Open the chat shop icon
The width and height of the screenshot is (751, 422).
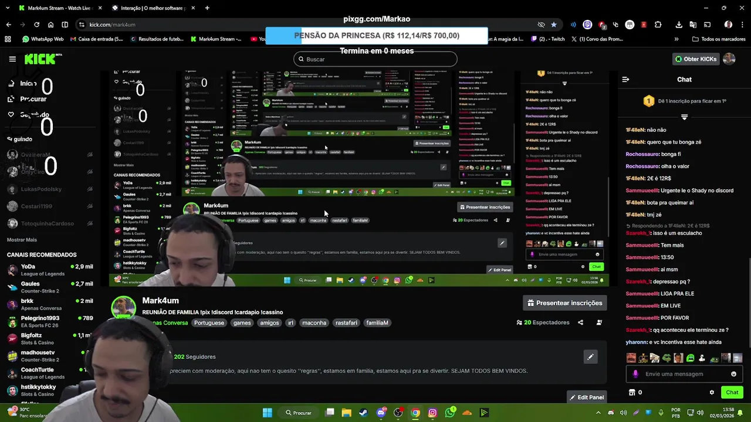(632, 393)
